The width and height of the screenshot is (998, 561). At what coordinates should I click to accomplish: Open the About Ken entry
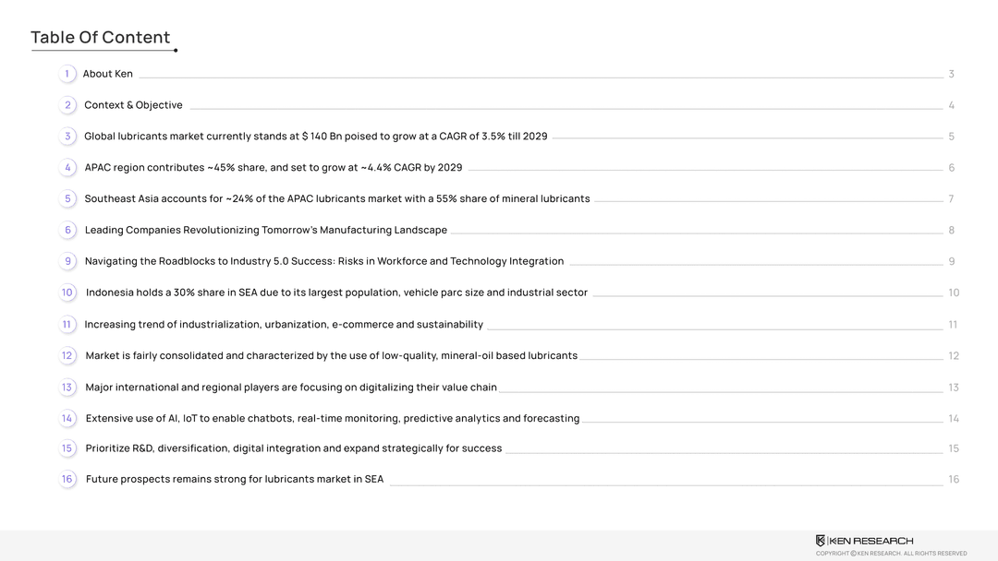[107, 74]
